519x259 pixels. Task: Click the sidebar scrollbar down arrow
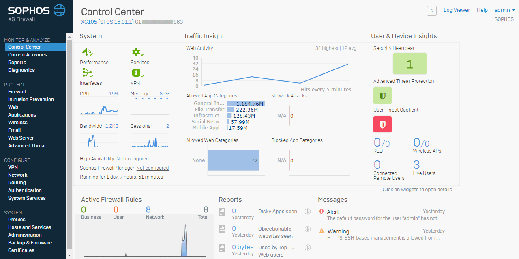click(69, 255)
